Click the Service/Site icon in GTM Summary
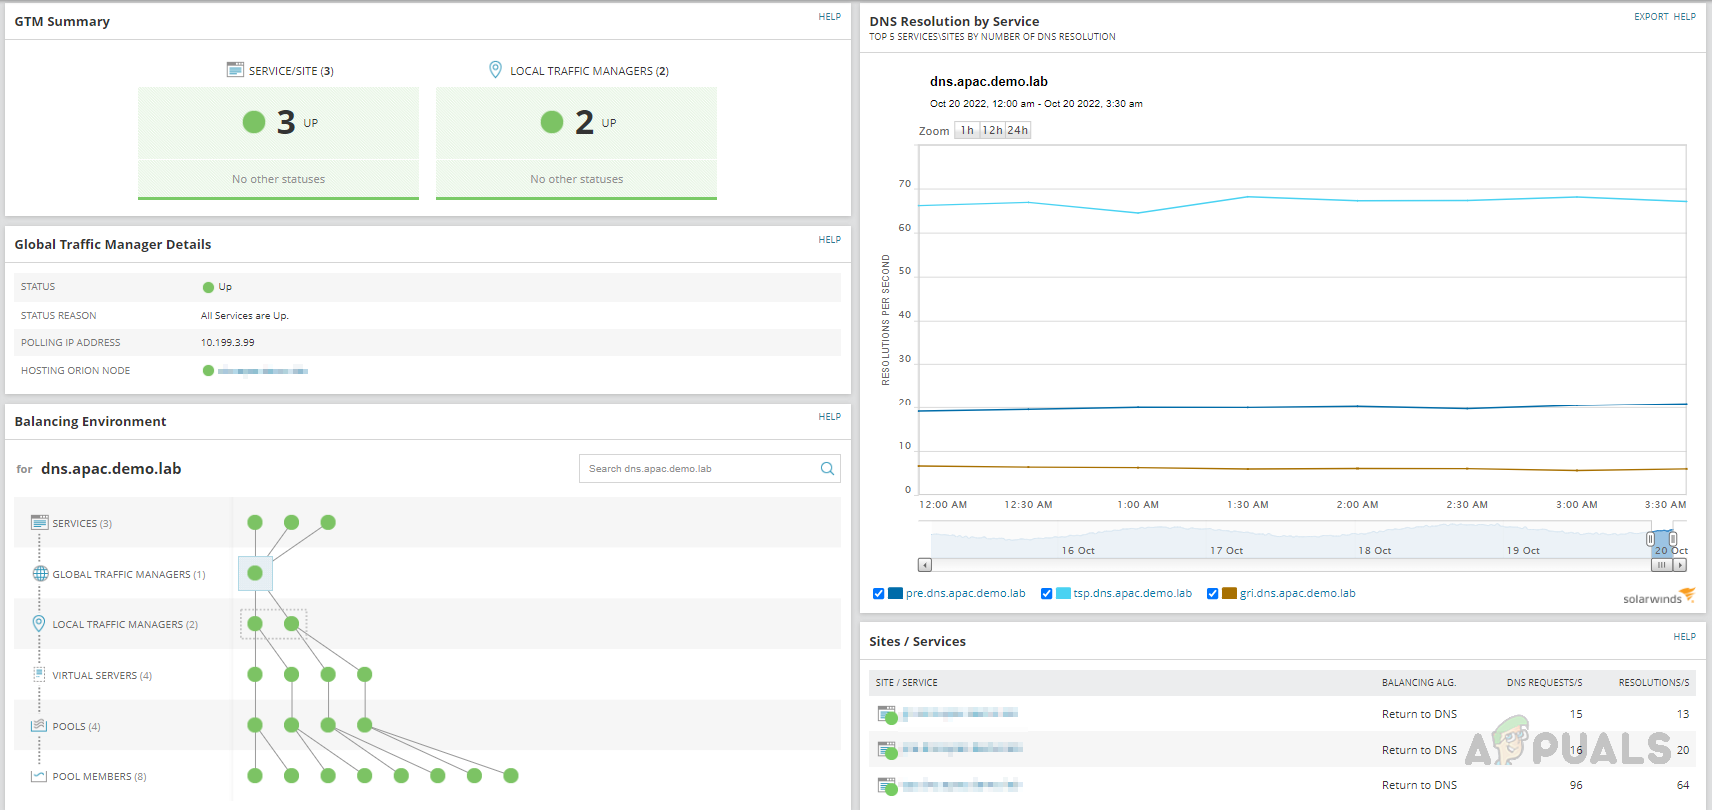This screenshot has width=1712, height=810. click(235, 70)
